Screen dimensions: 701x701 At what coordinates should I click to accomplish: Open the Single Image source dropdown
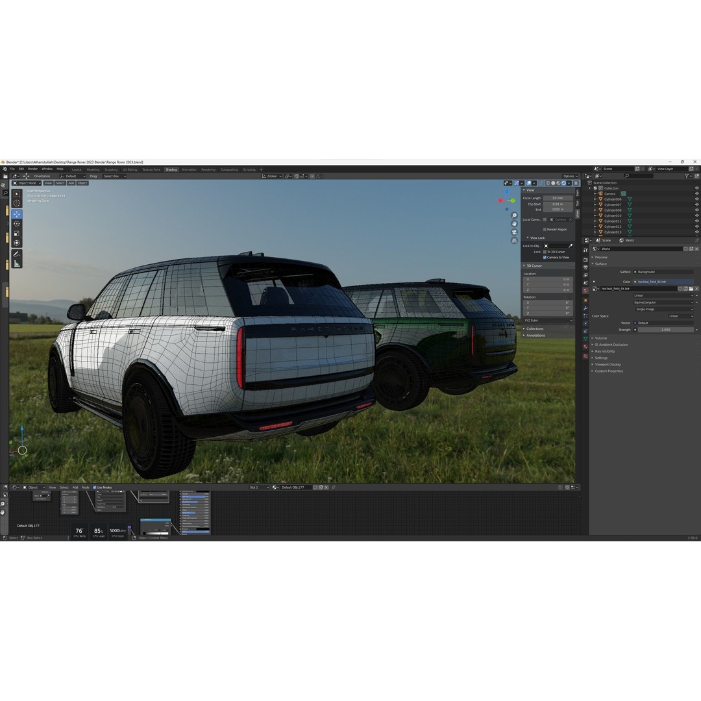tap(665, 309)
